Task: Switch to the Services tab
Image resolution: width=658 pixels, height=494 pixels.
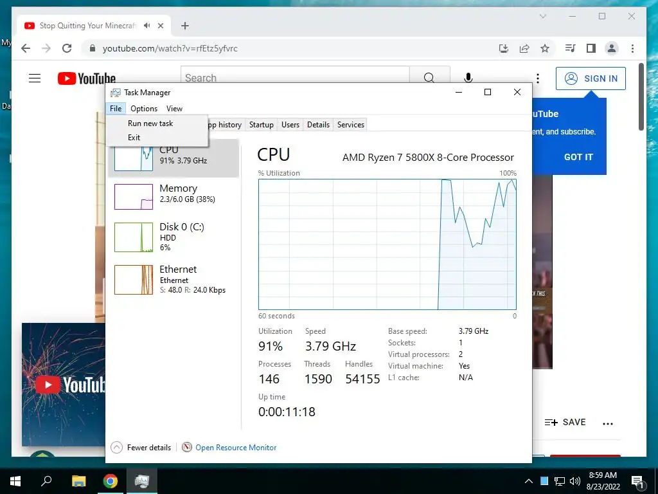Action: tap(350, 125)
